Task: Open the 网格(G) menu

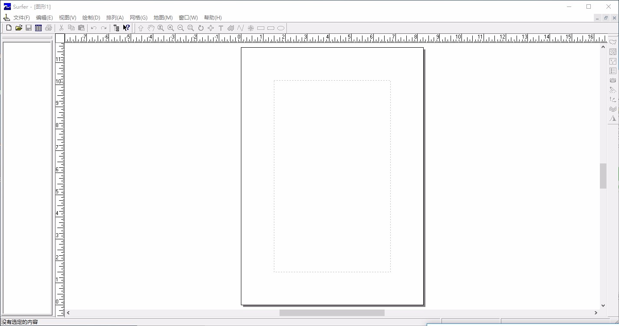Action: 138,18
